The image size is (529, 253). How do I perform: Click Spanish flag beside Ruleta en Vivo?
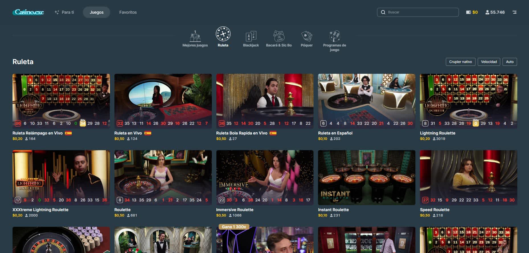(147, 133)
